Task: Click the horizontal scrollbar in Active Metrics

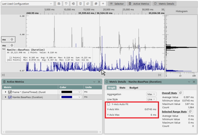Action: pyautogui.click(x=52, y=132)
